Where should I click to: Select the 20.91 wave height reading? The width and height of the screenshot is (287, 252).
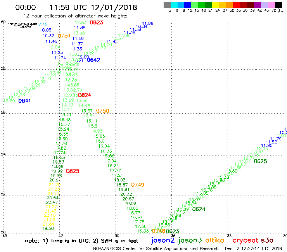[x=55, y=180]
